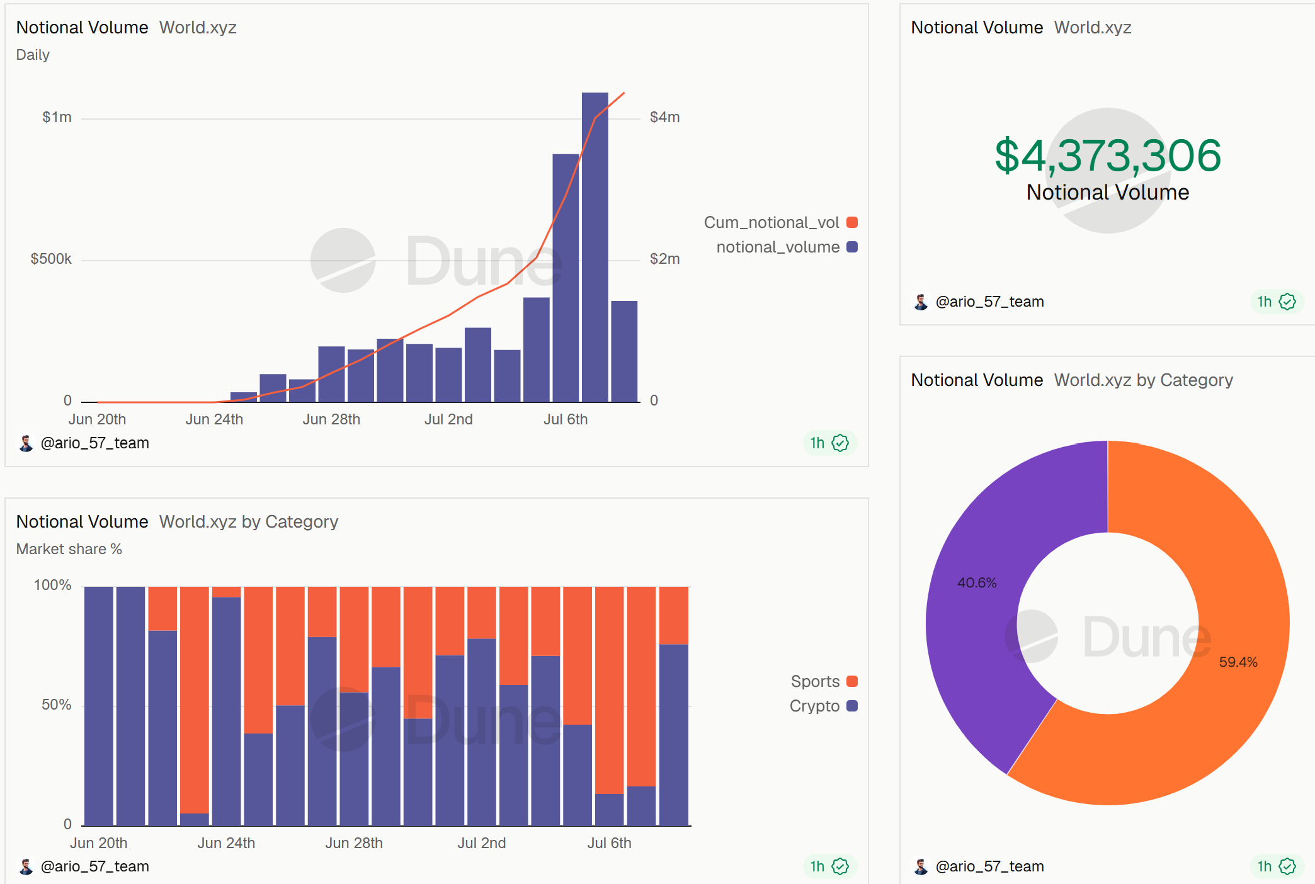Open the Notional Volume title of Market share chart

point(82,522)
